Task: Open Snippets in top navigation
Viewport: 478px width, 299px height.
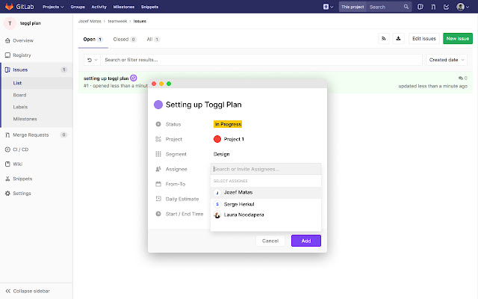Action: point(149,7)
